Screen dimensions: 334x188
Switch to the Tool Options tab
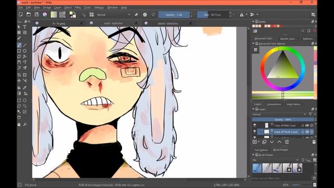tap(261, 150)
